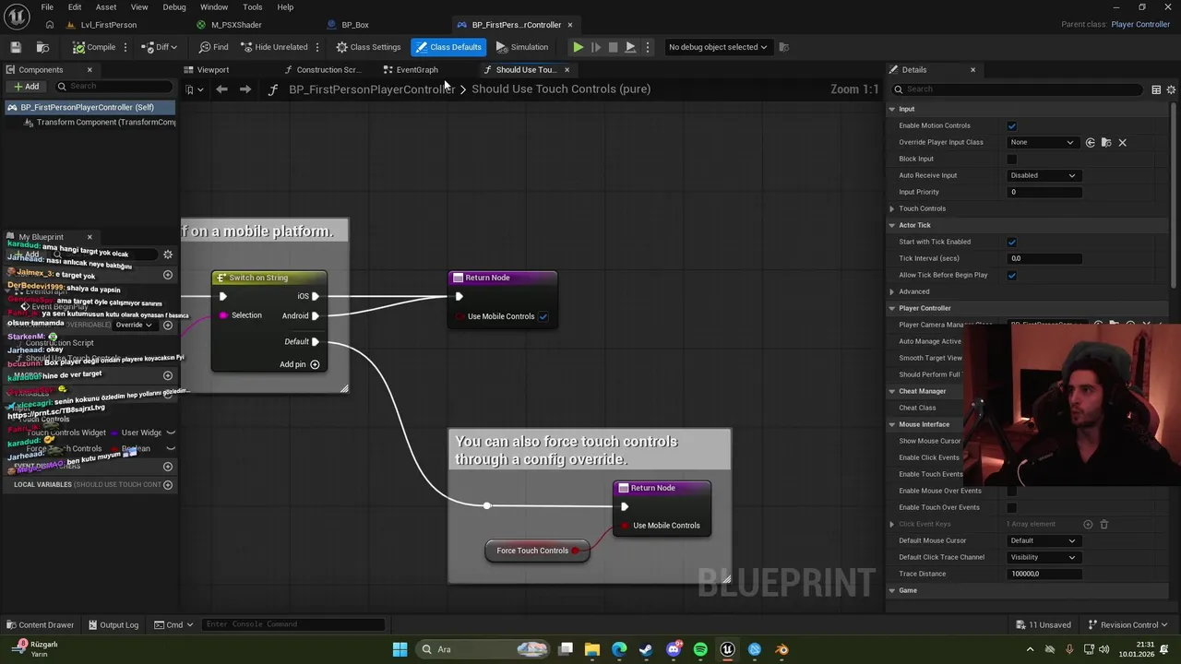Image resolution: width=1181 pixels, height=664 pixels.
Task: Click the Class Defaults button
Action: pyautogui.click(x=447, y=47)
